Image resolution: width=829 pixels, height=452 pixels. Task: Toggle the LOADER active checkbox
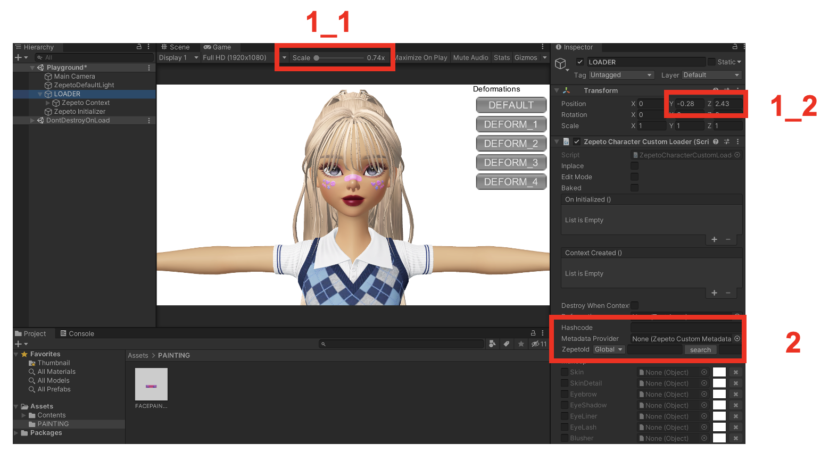tap(580, 62)
